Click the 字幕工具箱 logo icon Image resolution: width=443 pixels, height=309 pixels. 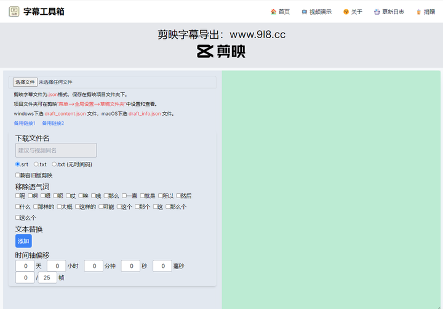point(14,12)
